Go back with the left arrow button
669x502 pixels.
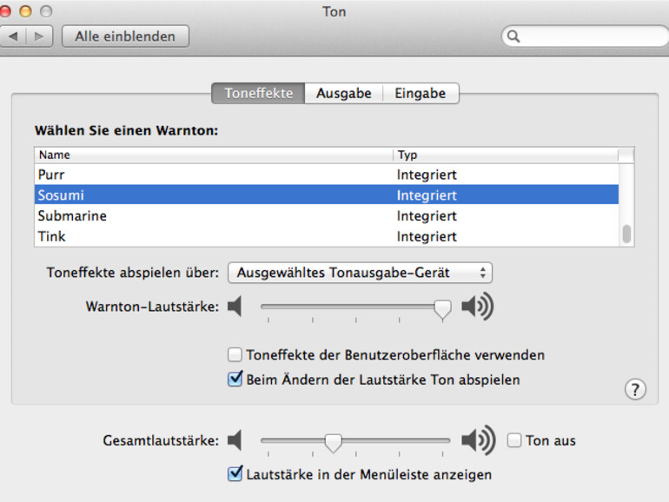[13, 36]
